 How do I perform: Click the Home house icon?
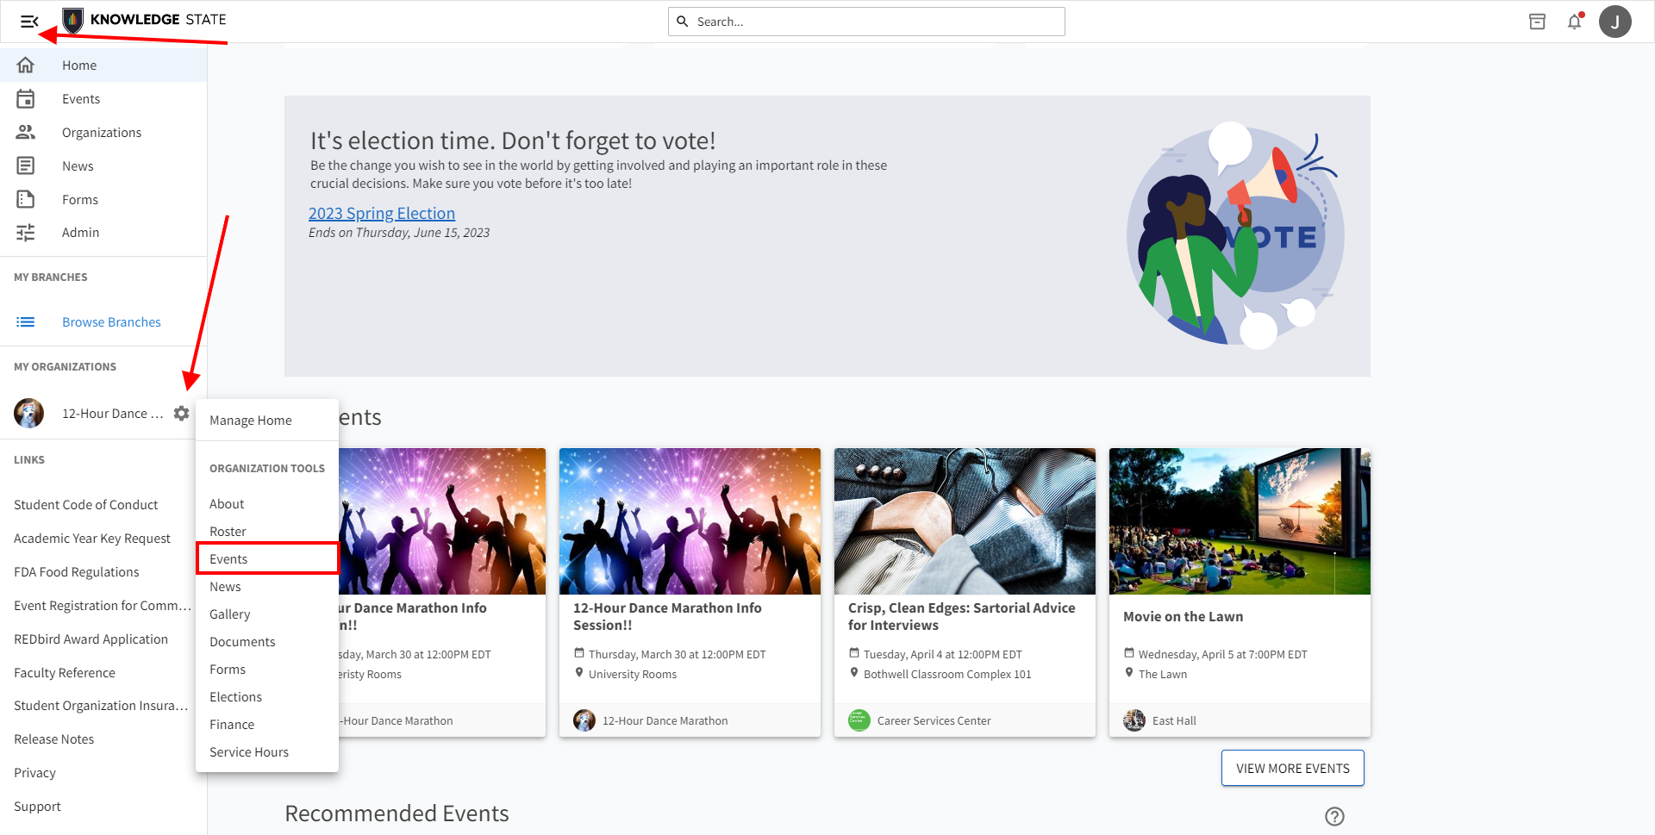[x=26, y=65]
